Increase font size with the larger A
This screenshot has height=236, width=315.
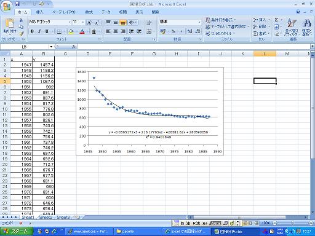click(89, 22)
